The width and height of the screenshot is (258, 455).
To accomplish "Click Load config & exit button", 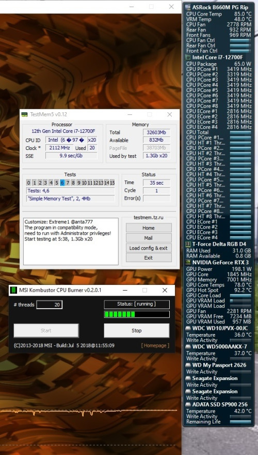I will [149, 248].
